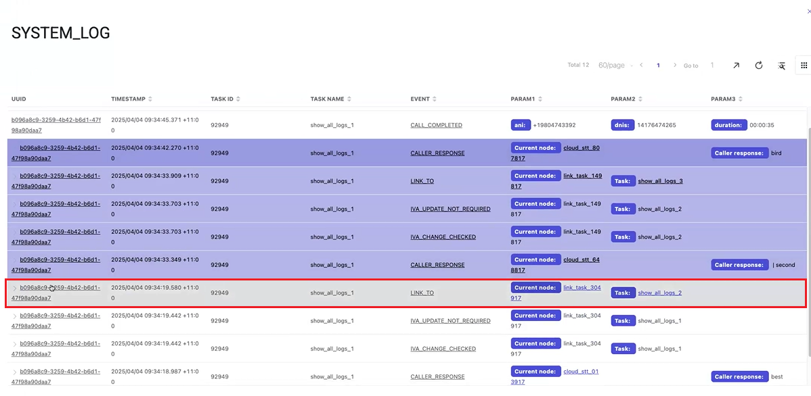Open the column grid settings icon
The image size is (811, 396).
point(804,66)
